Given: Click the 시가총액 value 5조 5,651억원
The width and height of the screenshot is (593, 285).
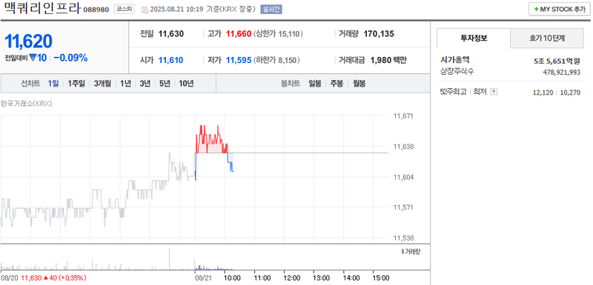Looking at the screenshot, I should pyautogui.click(x=557, y=61).
